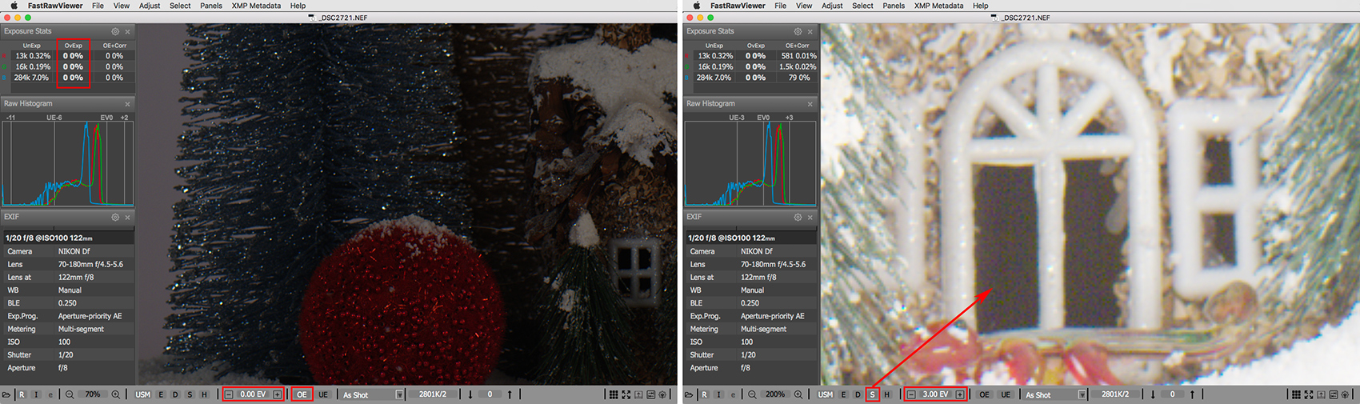Click USM sharpening button in left window
This screenshot has height=404, width=1360.
[142, 394]
